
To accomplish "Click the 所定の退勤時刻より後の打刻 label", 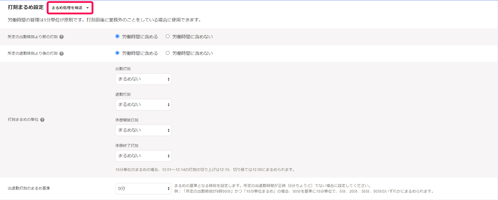I will coord(33,53).
